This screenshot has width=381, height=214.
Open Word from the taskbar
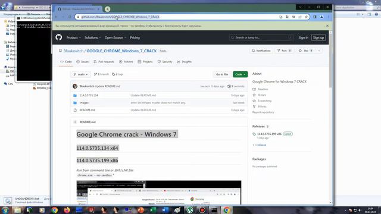tap(165, 210)
